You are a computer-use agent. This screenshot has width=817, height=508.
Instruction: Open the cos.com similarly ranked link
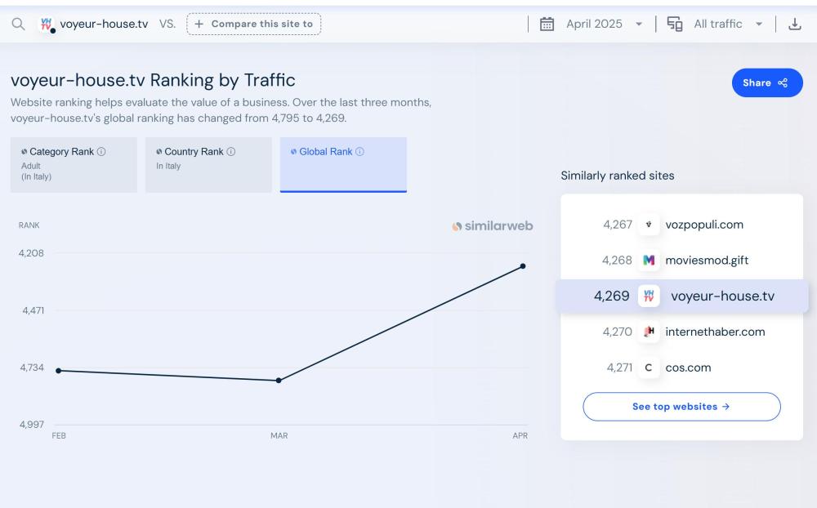688,368
